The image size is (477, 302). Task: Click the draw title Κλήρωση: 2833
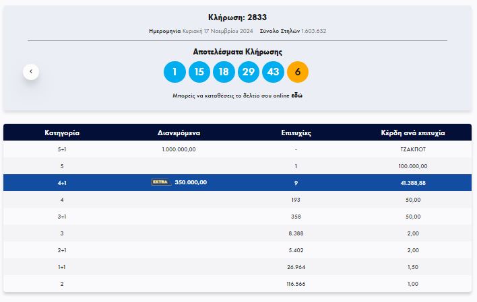(x=238, y=17)
